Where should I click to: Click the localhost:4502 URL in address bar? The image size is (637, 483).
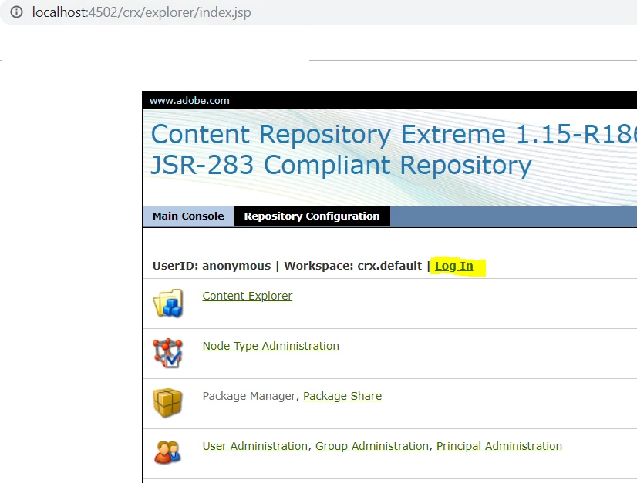pos(141,12)
